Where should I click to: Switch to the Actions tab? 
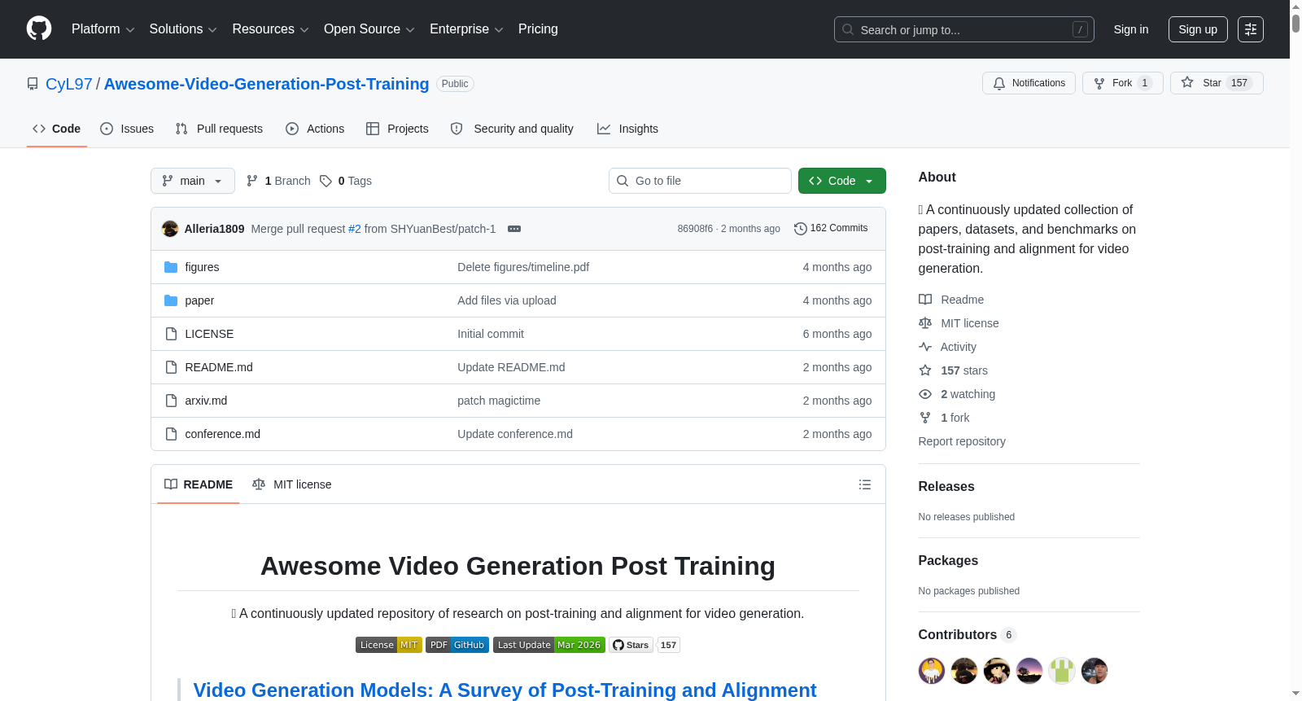click(315, 129)
